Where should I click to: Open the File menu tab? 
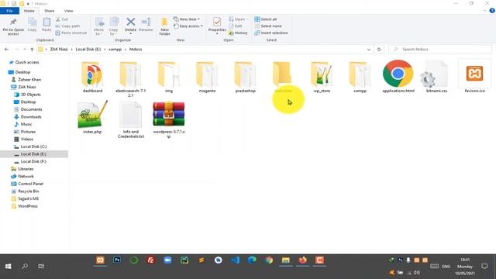point(10,11)
